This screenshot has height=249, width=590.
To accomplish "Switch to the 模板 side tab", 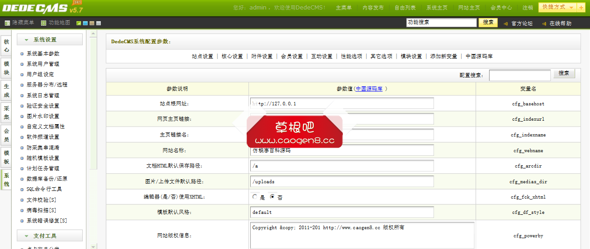I will (x=6, y=157).
